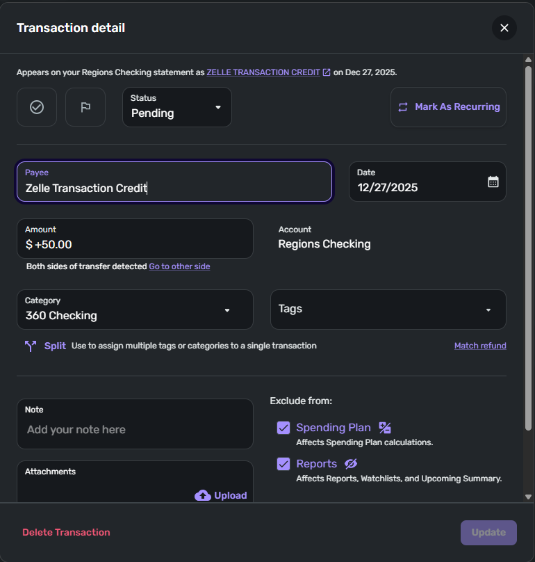Click the external link icon beside statement name
The width and height of the screenshot is (535, 562).
327,72
